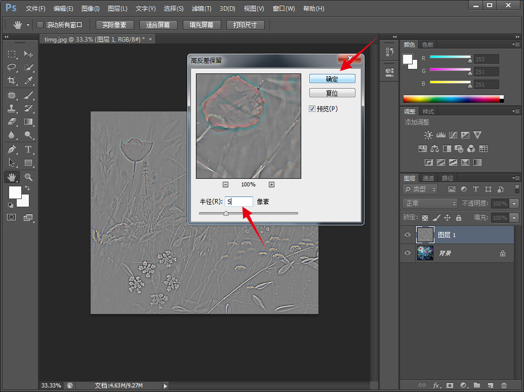Hide the Background layer eye
Image resolution: width=524 pixels, height=392 pixels.
pyautogui.click(x=408, y=253)
